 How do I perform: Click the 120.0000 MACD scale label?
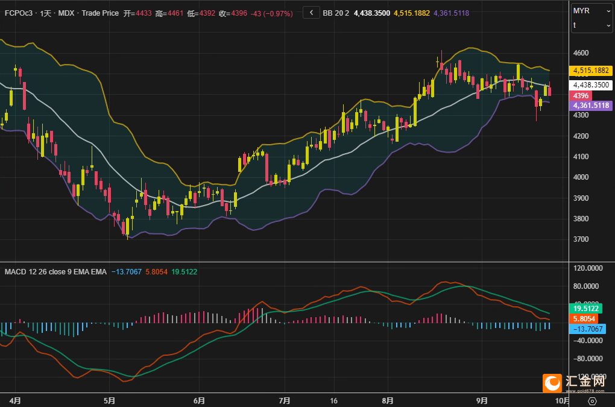588,268
